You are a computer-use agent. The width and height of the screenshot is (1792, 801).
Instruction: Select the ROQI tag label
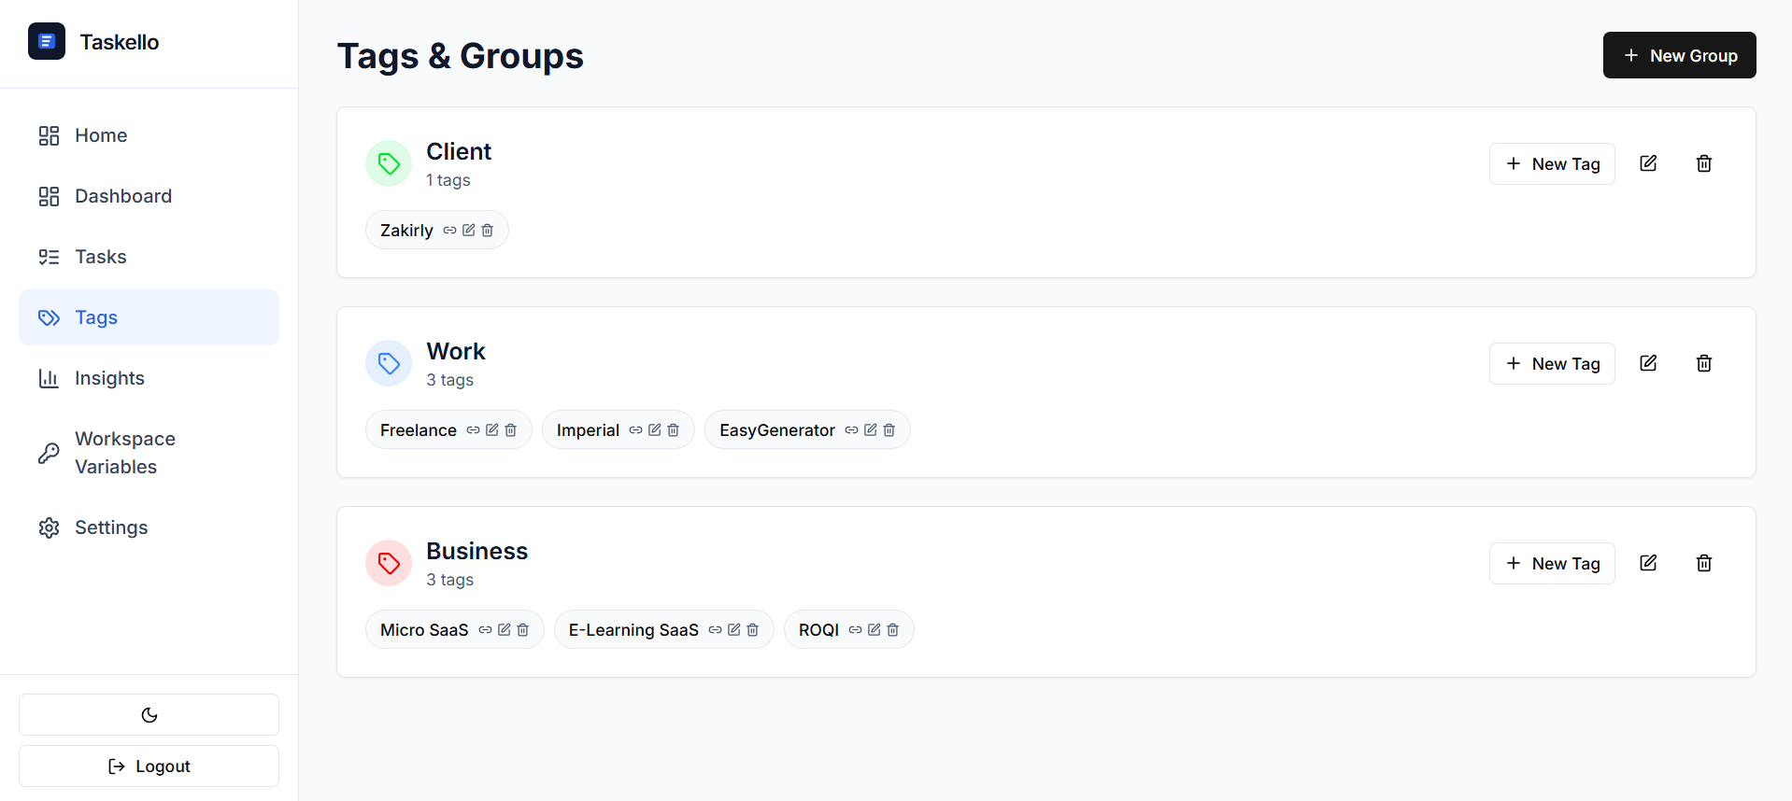click(818, 629)
